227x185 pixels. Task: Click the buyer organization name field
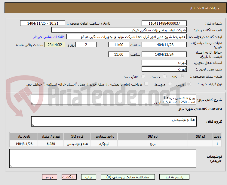pyautogui.click(x=119, y=30)
